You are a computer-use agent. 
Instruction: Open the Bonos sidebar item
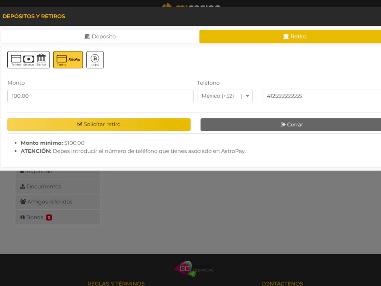tap(32, 217)
